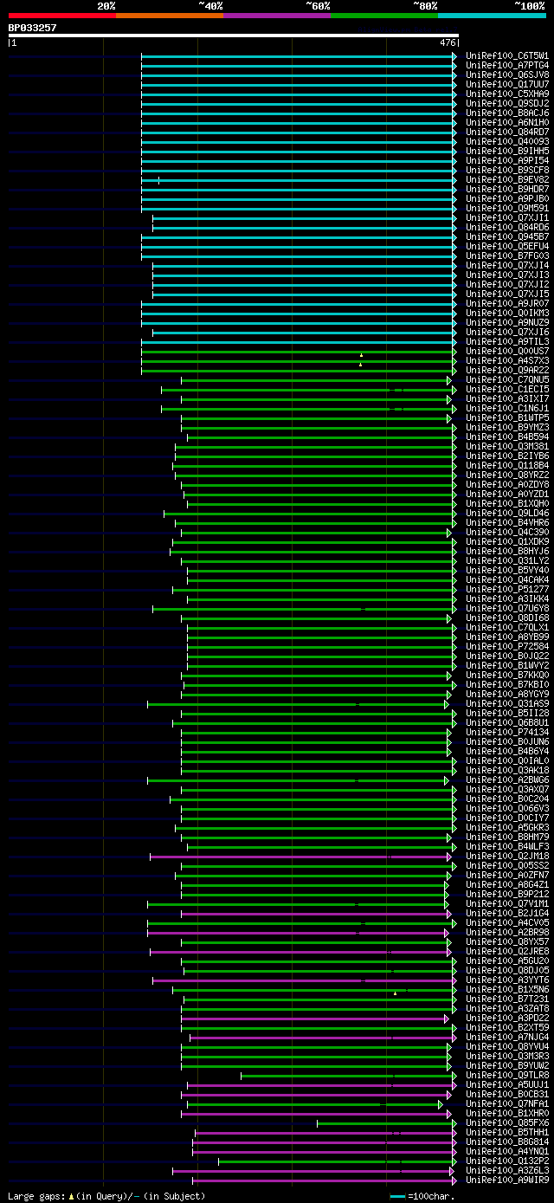Image resolution: width=554 pixels, height=1203 pixels.
Task: Select label UniRef100_A6N1H0
Action: click(x=507, y=122)
